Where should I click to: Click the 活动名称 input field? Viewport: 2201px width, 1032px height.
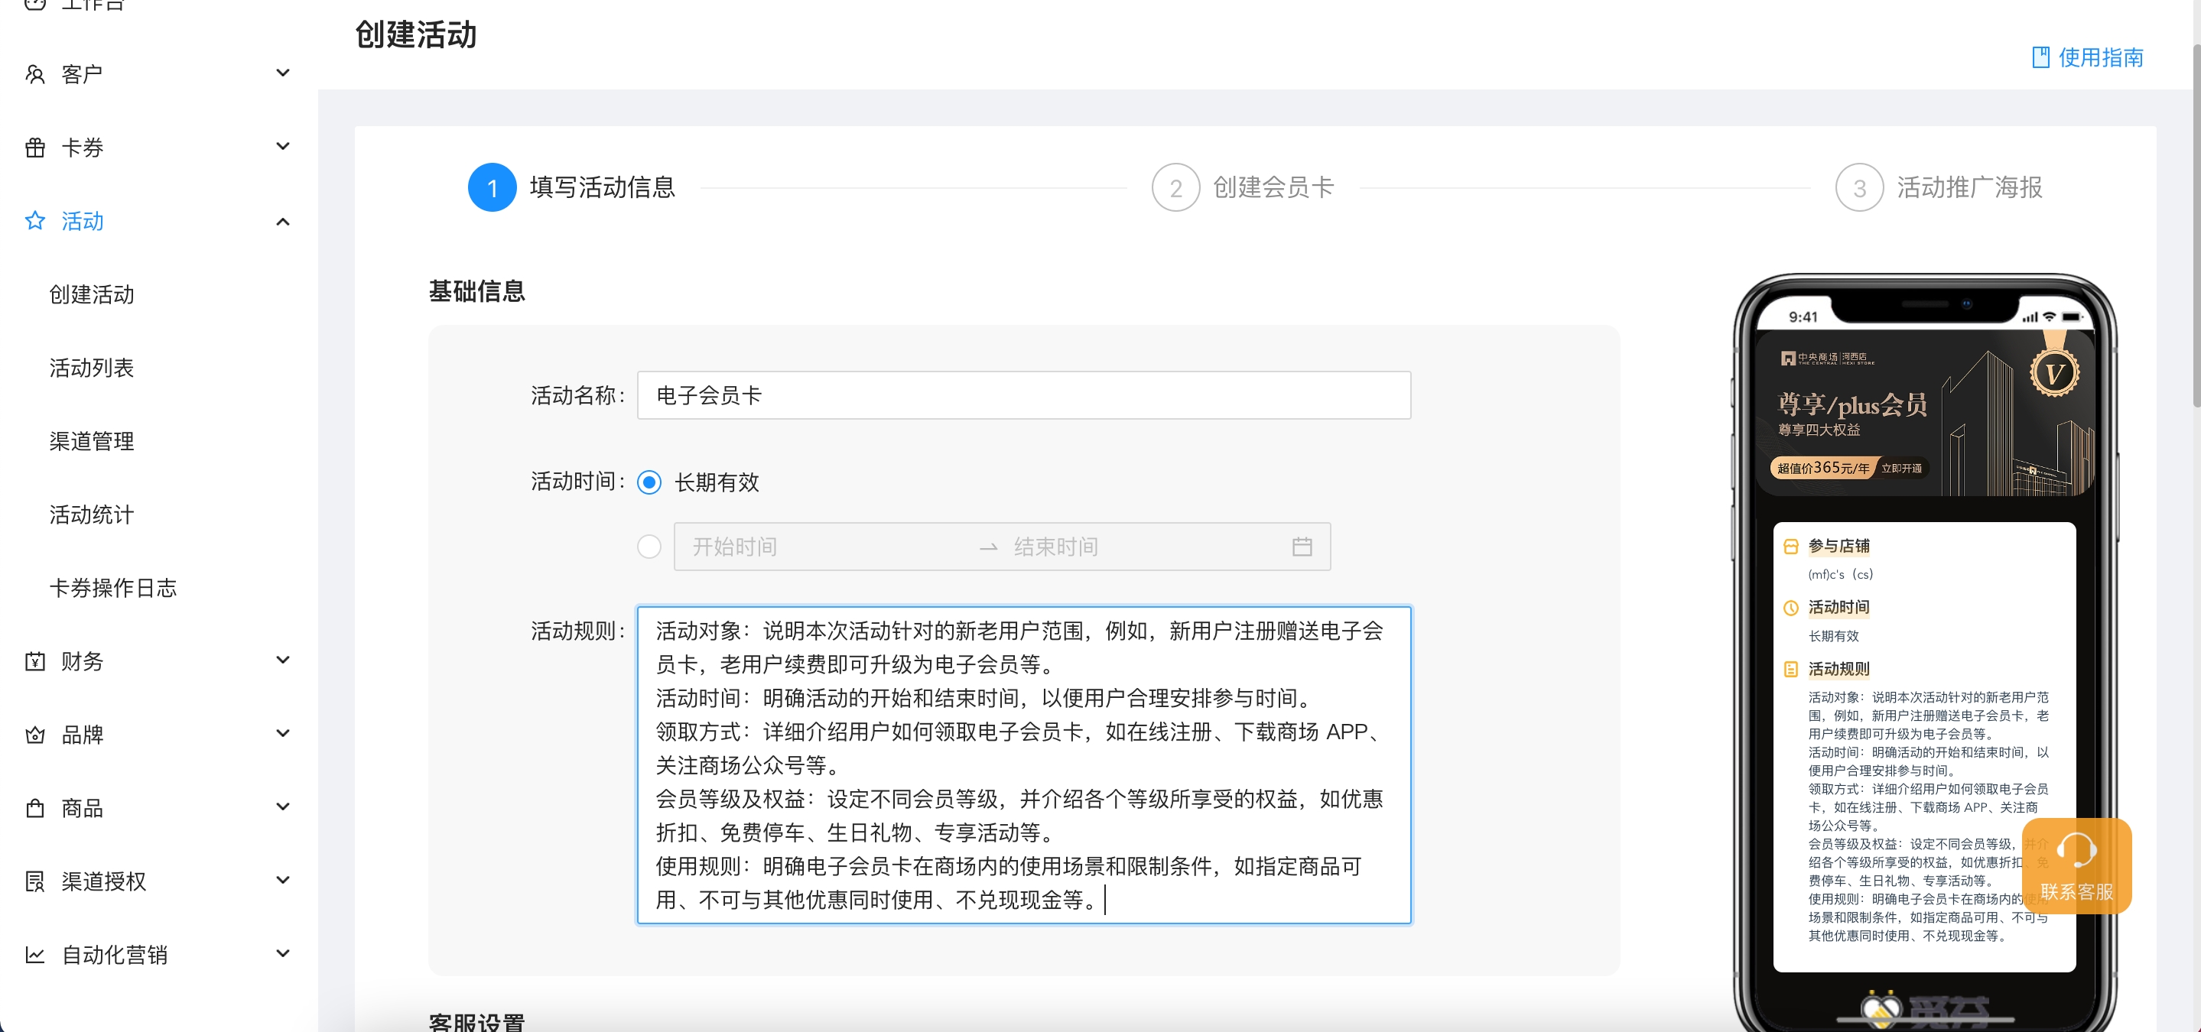[x=1023, y=395]
